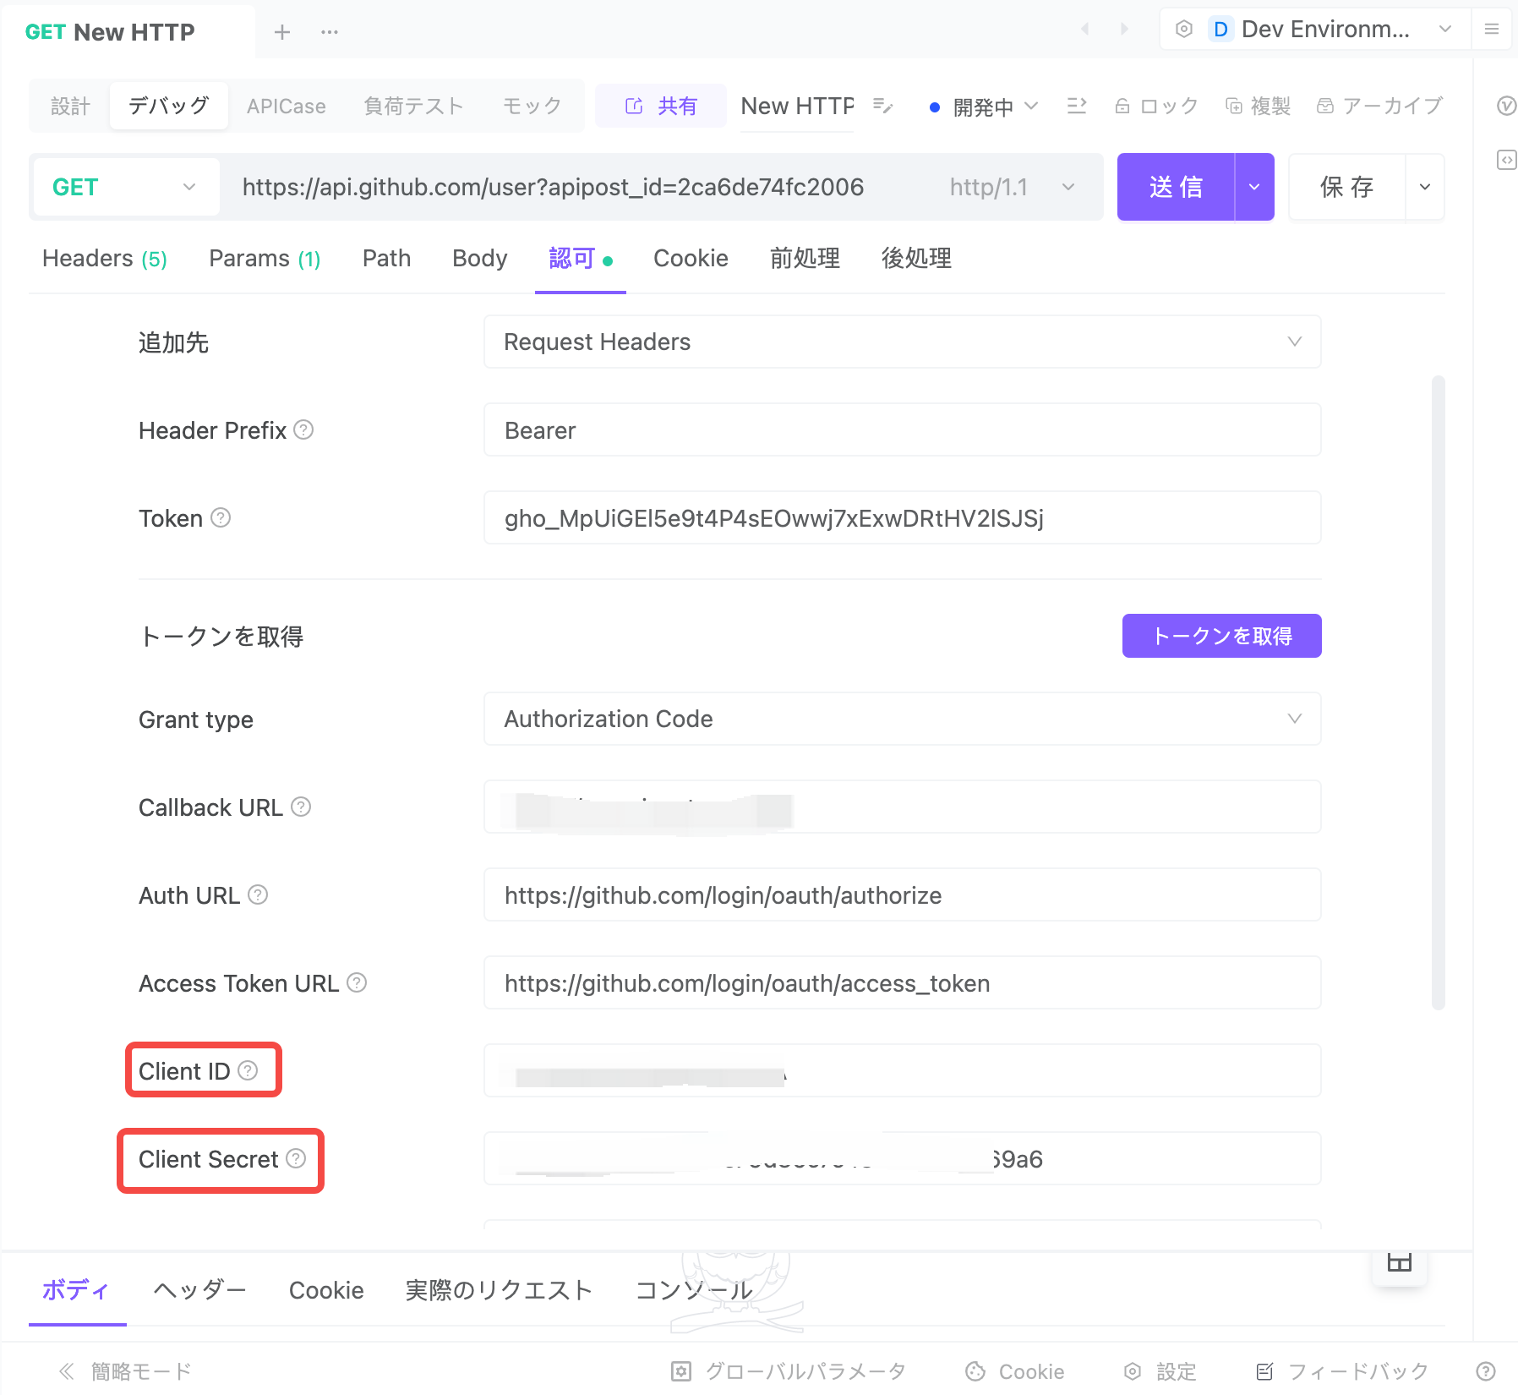Open the 開発中 status dropdown

tap(984, 107)
